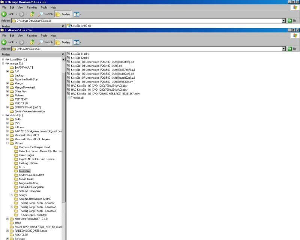Click Search in the E:\Movies window toolbar
Viewport: 300px width, 240px height.
pyautogui.click(x=46, y=42)
